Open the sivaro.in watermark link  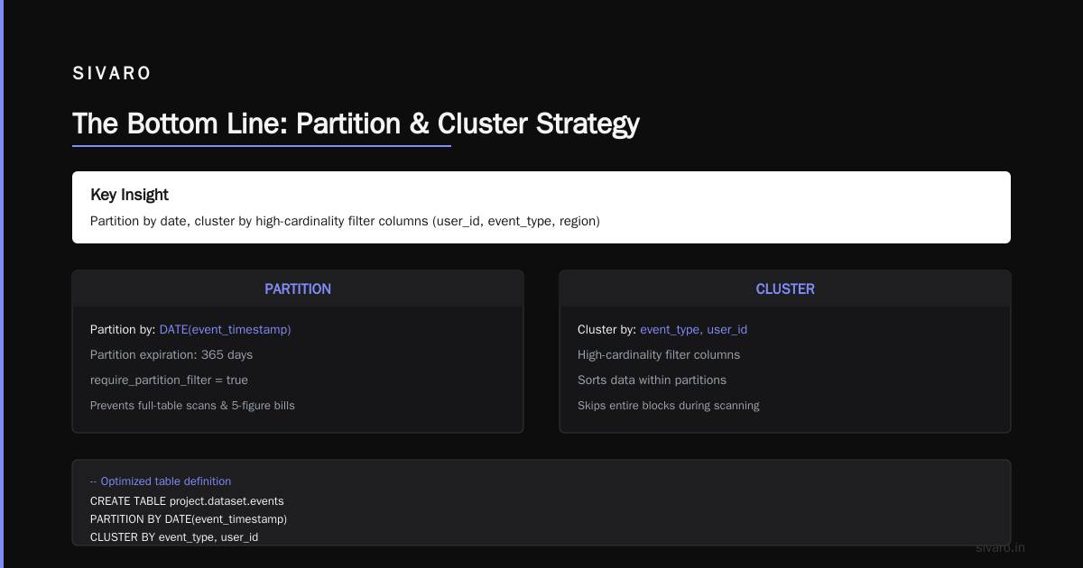(x=1001, y=547)
